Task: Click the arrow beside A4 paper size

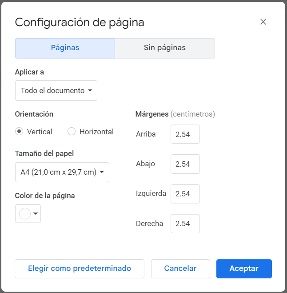Action: point(102,172)
